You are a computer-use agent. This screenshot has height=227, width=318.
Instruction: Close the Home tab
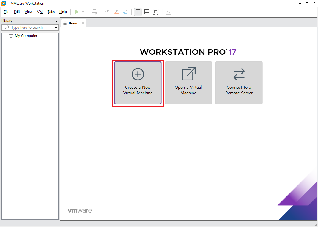pos(83,23)
